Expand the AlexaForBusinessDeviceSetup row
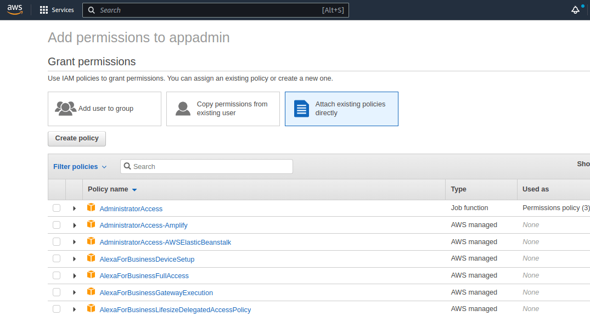The width and height of the screenshot is (590, 316). pyautogui.click(x=74, y=259)
